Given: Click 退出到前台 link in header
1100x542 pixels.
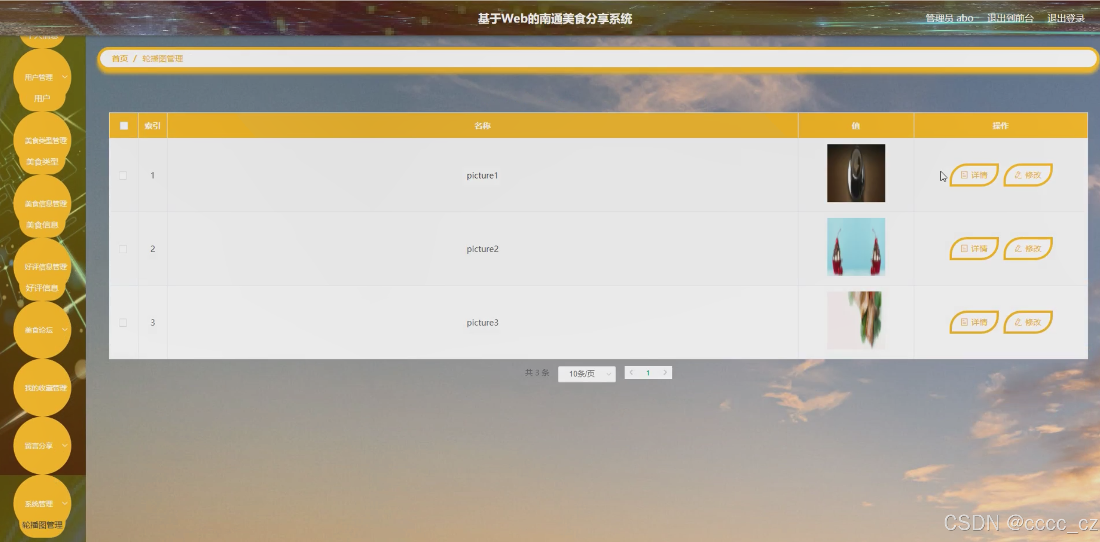Looking at the screenshot, I should 1010,19.
